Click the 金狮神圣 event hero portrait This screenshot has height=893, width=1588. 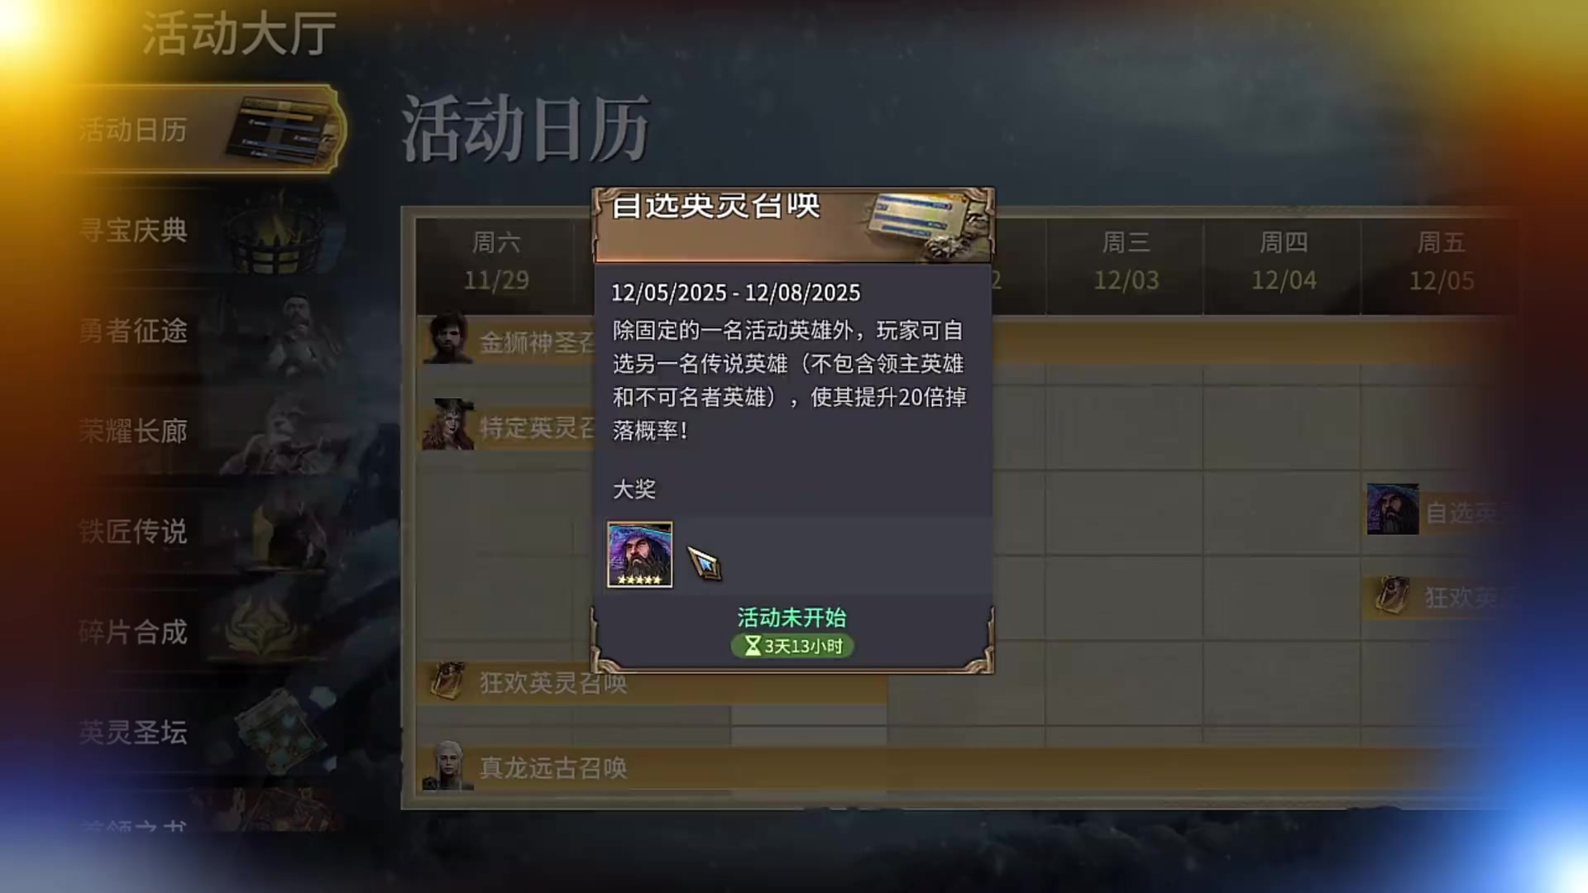point(447,338)
